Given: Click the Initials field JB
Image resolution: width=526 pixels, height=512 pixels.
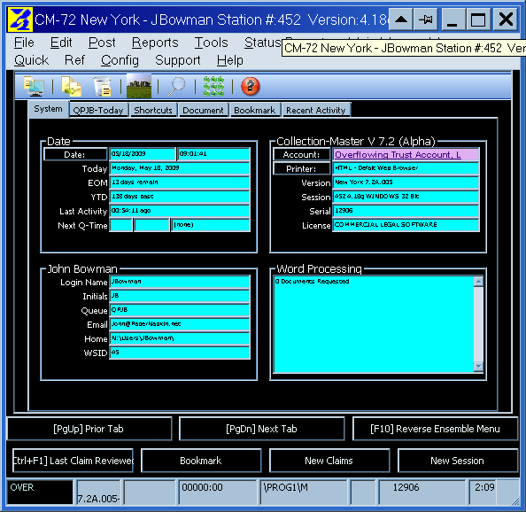Looking at the screenshot, I should click(180, 296).
